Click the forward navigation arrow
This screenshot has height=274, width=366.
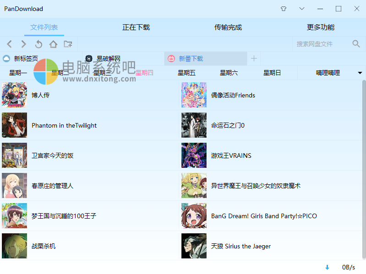23,44
